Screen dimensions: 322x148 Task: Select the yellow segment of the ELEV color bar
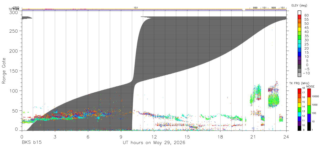(299, 29)
